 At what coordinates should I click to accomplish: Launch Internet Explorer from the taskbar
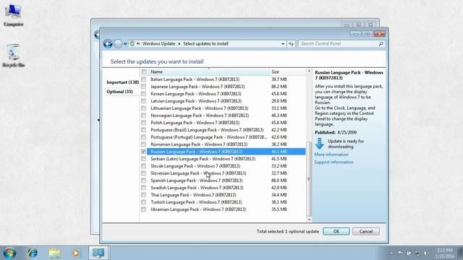click(x=32, y=253)
